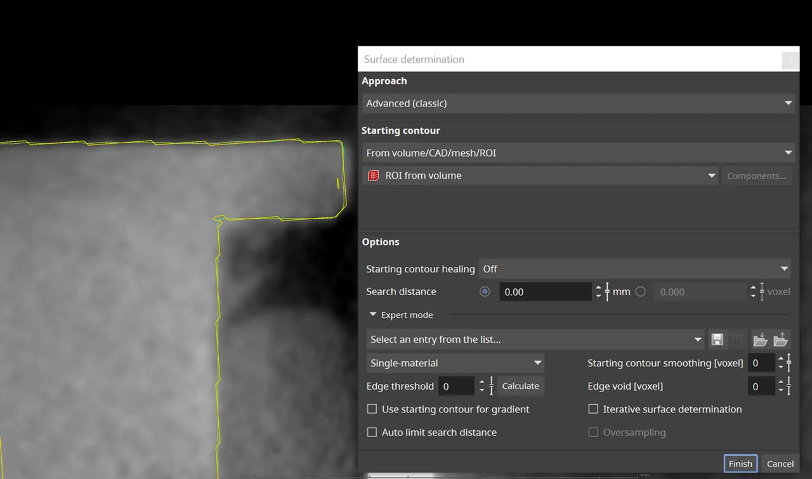Click the red ROI from volume icon
812x479 pixels.
pos(374,176)
